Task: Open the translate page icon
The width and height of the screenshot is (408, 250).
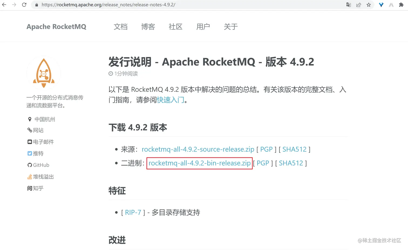Action: pyautogui.click(x=349, y=5)
